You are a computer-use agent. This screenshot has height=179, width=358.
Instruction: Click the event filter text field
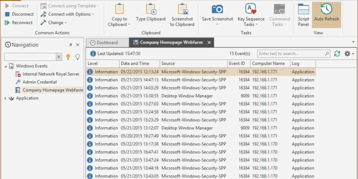tap(294, 54)
